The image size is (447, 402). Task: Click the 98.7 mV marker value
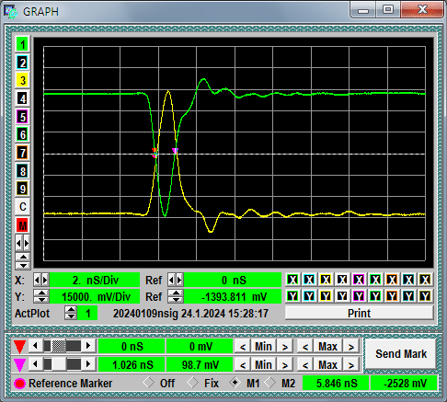pyautogui.click(x=200, y=364)
